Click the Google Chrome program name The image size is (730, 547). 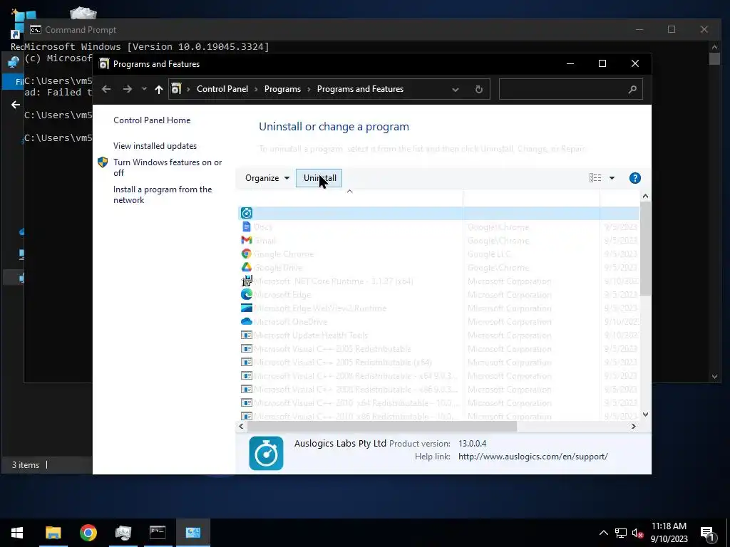pos(284,254)
